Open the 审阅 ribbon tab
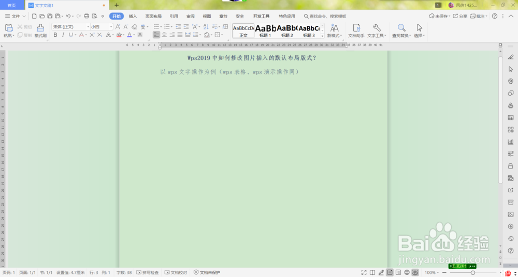The image size is (518, 277). 190,16
